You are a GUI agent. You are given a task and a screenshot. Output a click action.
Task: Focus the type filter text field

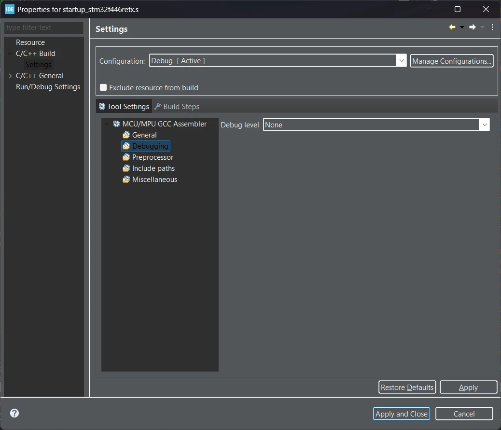(x=44, y=28)
